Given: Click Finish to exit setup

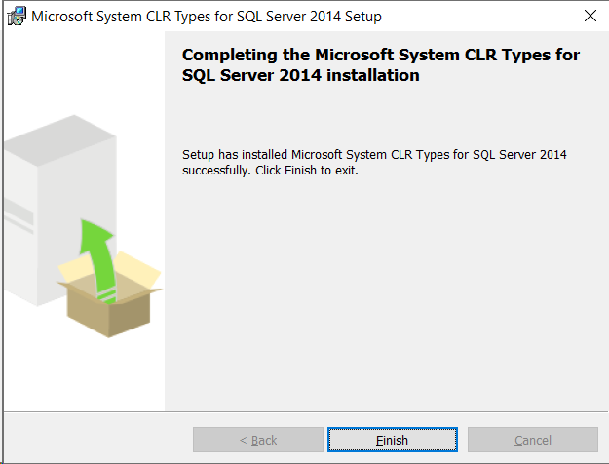Looking at the screenshot, I should click(x=393, y=440).
